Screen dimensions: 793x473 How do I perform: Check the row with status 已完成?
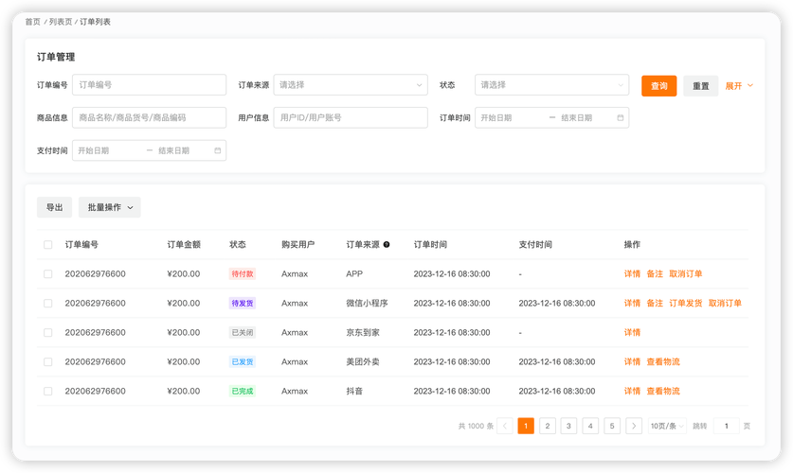point(48,392)
